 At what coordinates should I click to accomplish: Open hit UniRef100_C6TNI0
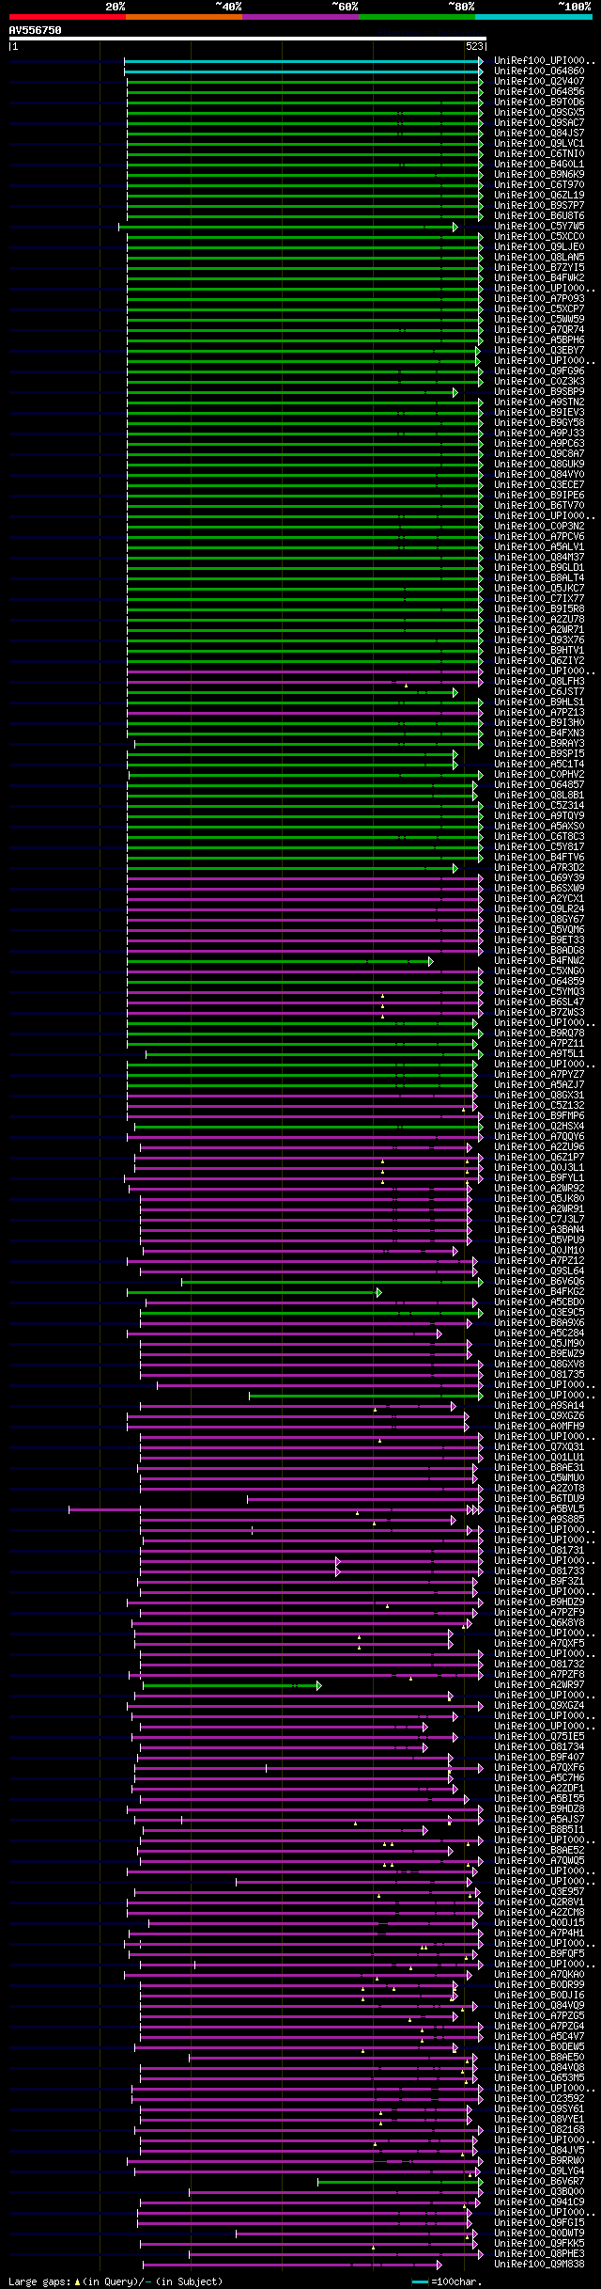(x=539, y=153)
